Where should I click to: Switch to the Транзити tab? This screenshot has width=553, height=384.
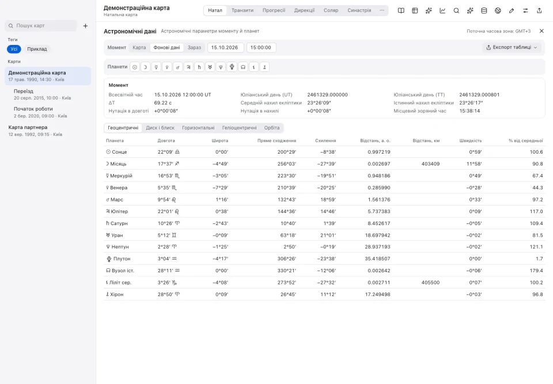[x=243, y=10]
